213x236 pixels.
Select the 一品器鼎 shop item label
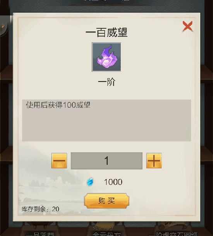[40, 234]
